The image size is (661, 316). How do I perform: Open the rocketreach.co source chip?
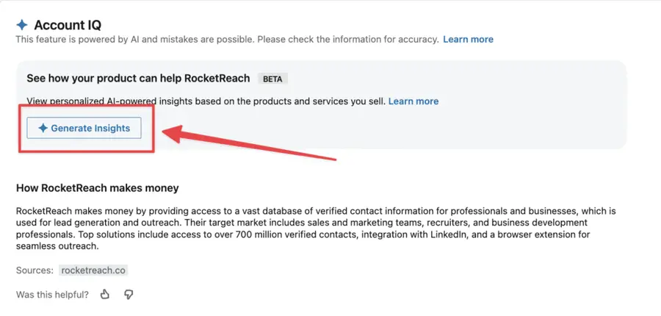pos(93,270)
